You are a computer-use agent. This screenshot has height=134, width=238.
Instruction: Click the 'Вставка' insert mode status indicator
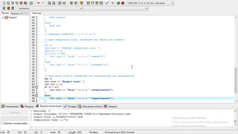(x=94, y=133)
